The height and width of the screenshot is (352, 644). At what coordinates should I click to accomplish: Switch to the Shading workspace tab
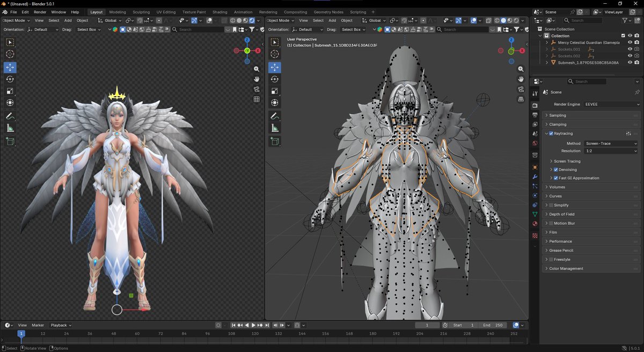pyautogui.click(x=220, y=12)
